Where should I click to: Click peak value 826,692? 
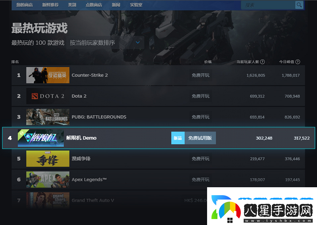point(292,117)
